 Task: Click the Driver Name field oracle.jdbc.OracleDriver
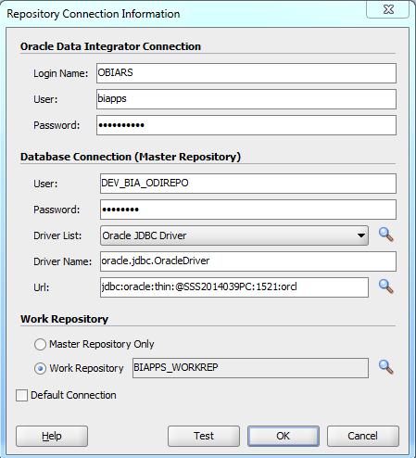248,261
